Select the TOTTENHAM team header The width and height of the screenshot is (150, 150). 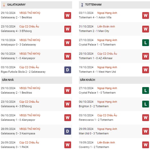click(114, 5)
